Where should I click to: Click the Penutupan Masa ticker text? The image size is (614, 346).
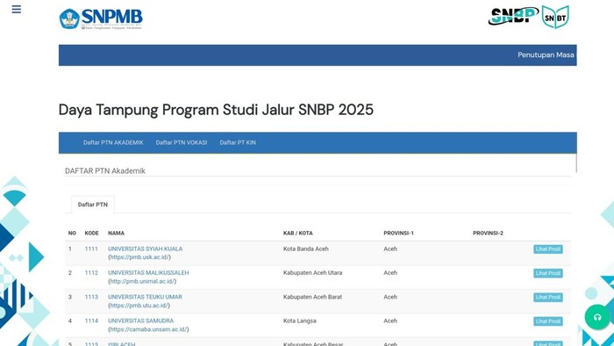[x=546, y=54]
